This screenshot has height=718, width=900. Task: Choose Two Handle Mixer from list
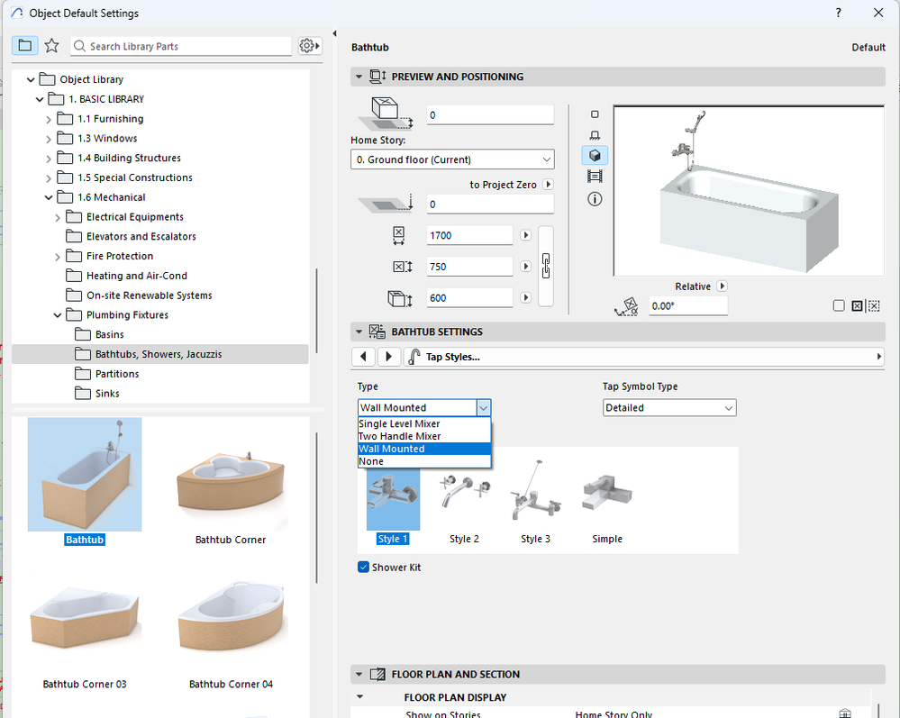click(400, 436)
